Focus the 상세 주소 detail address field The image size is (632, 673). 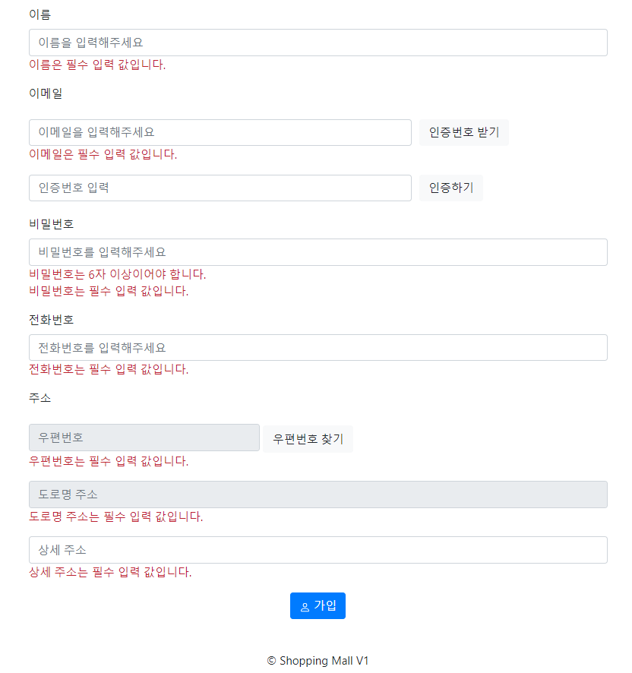coord(318,550)
